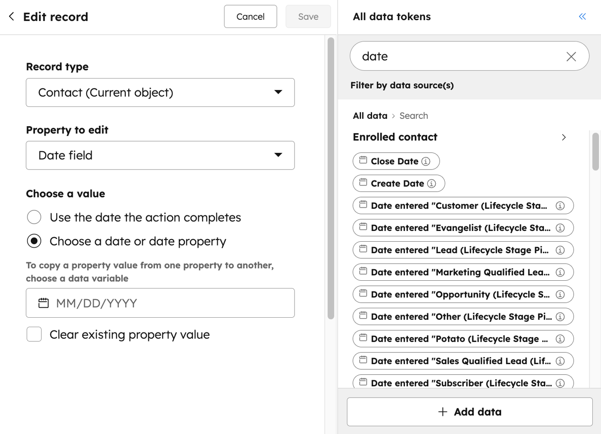Screen dimensions: 601x434
Task: Click the Cancel button
Action: [x=250, y=16]
